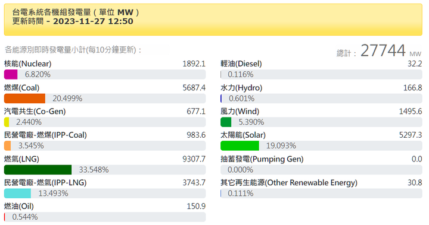
Task: Click the 燃煤(Coal) label
Action: click(21, 88)
